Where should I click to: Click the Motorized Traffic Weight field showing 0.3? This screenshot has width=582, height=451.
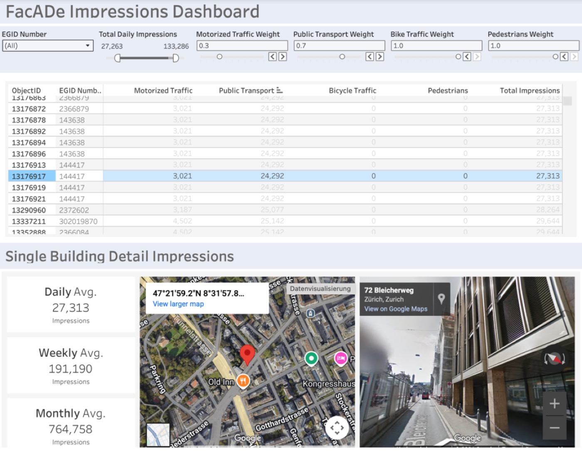[x=242, y=46]
